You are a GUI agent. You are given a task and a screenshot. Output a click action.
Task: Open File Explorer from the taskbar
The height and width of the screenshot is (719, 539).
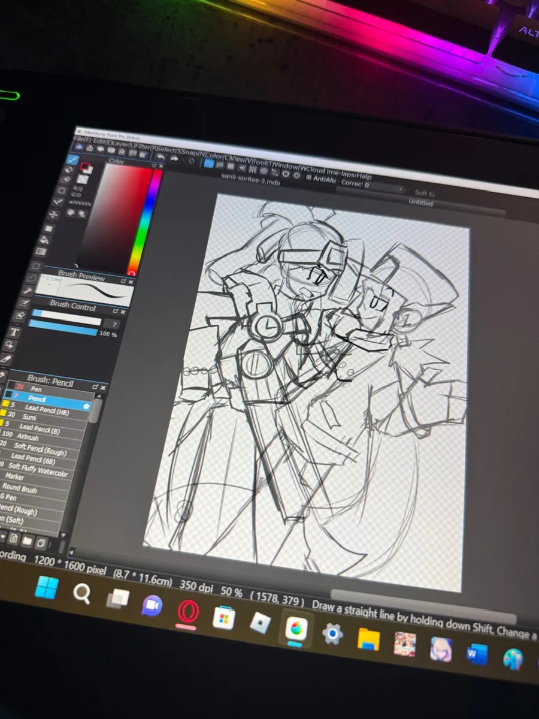click(368, 639)
